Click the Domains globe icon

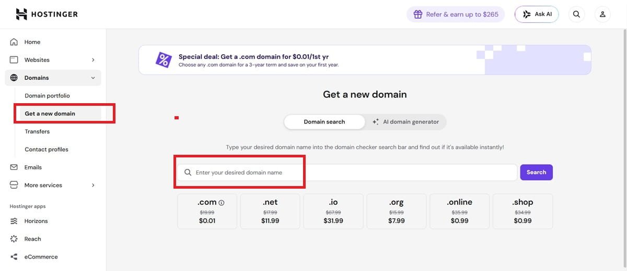(14, 78)
